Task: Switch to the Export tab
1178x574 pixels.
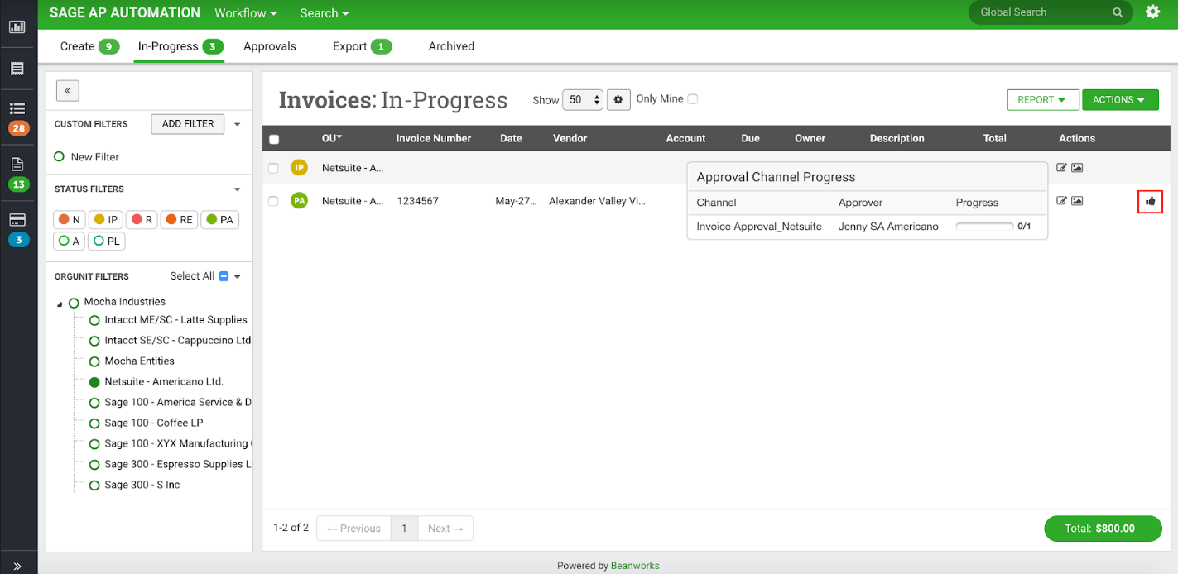Action: 362,46
